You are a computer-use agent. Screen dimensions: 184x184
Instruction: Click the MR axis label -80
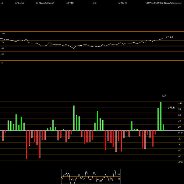tap(180, 156)
